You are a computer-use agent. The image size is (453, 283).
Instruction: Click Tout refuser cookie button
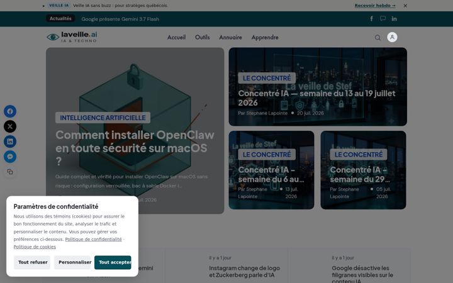click(x=32, y=262)
